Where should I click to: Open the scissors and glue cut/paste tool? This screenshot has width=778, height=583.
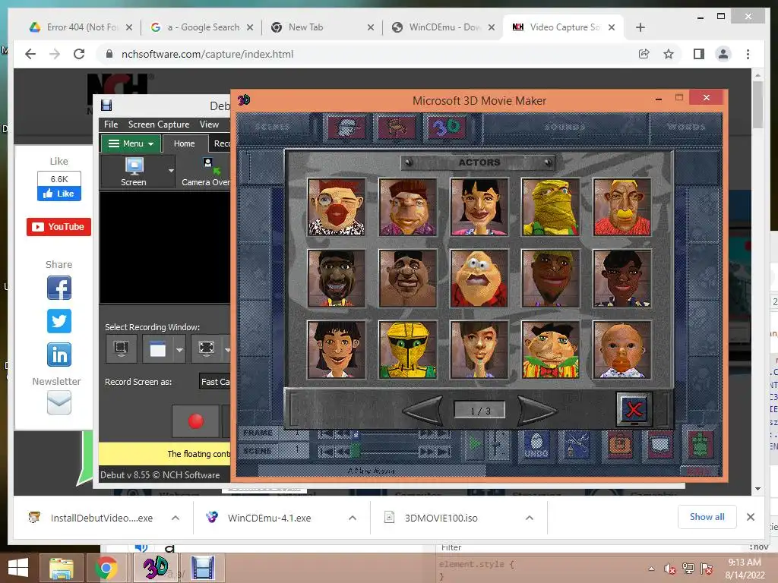tap(576, 445)
